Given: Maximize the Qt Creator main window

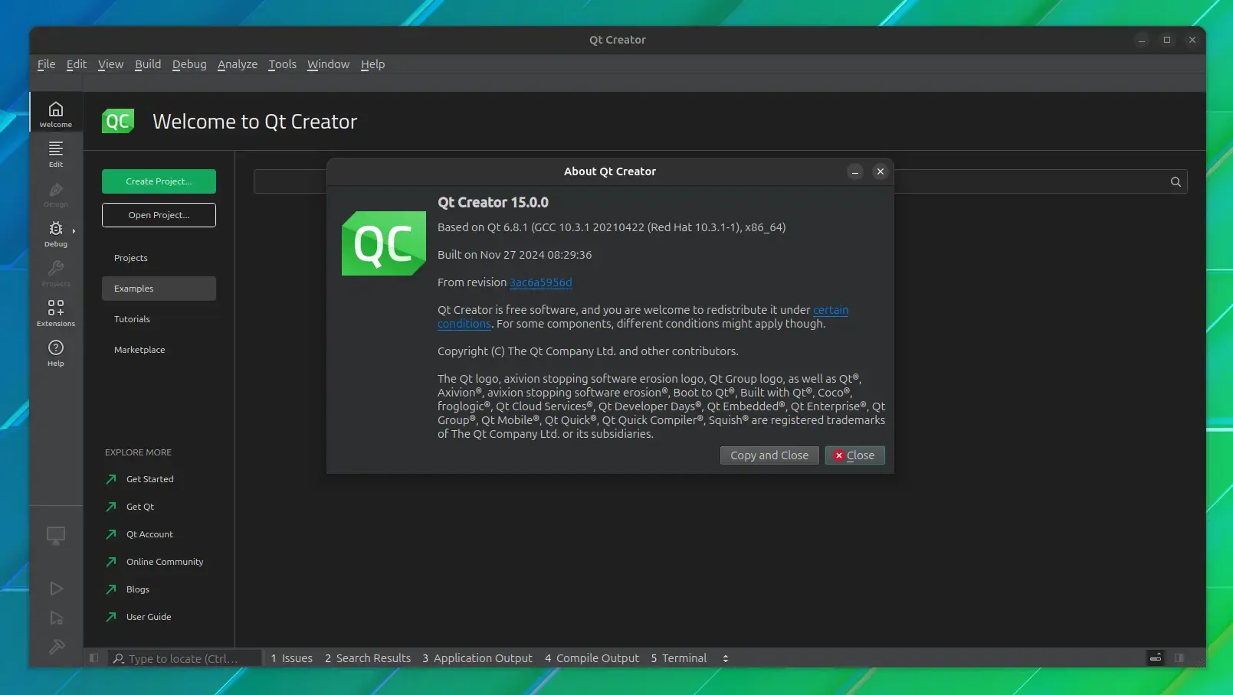Looking at the screenshot, I should coord(1167,40).
